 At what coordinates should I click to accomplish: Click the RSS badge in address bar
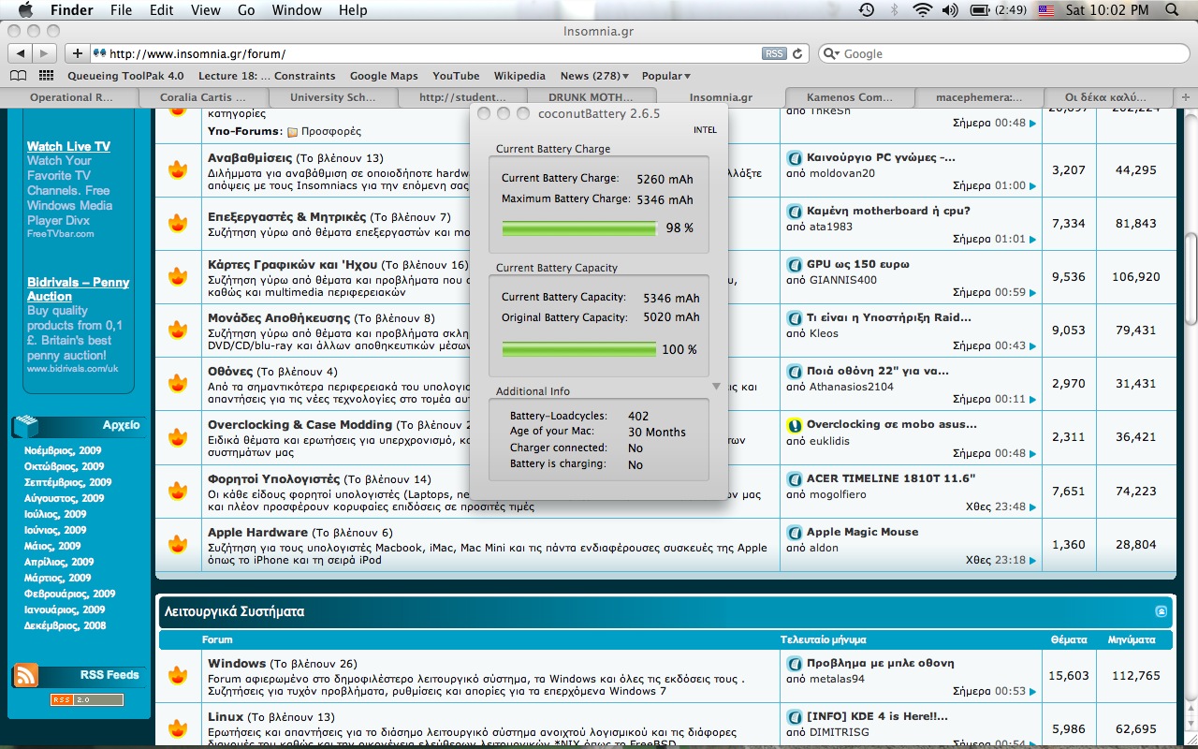774,53
